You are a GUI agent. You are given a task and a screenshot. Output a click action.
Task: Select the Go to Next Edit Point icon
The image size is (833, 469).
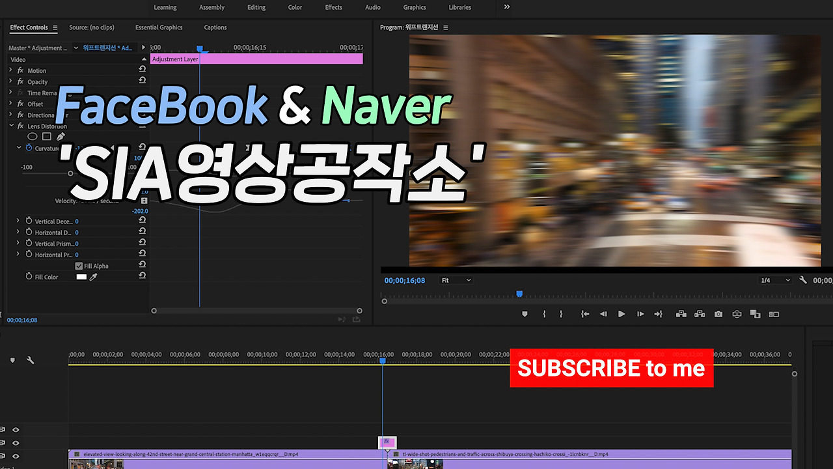click(658, 313)
